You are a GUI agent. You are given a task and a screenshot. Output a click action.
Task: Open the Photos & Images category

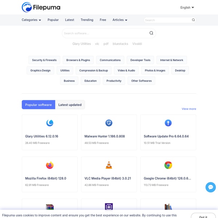point(155,70)
